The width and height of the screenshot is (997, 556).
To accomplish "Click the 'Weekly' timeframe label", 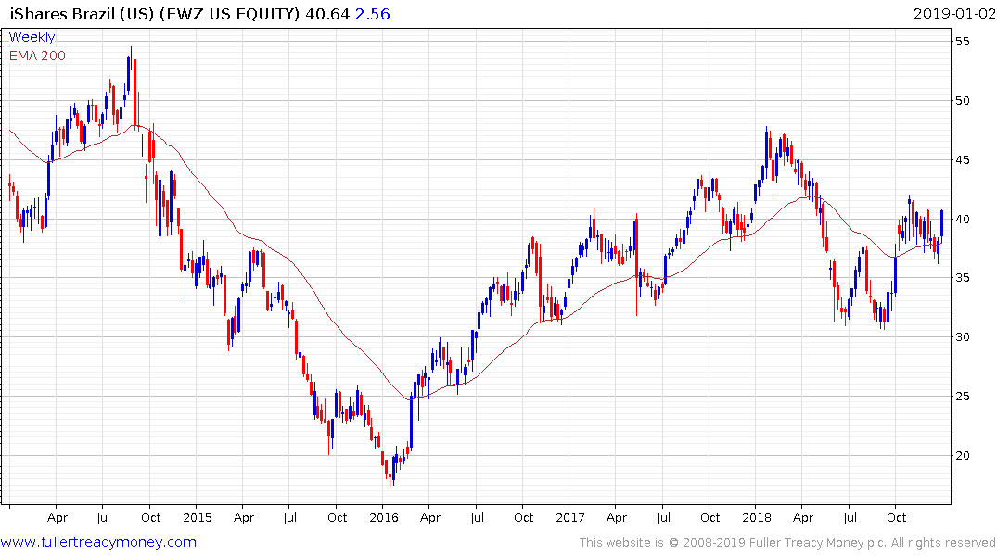I will pos(32,37).
